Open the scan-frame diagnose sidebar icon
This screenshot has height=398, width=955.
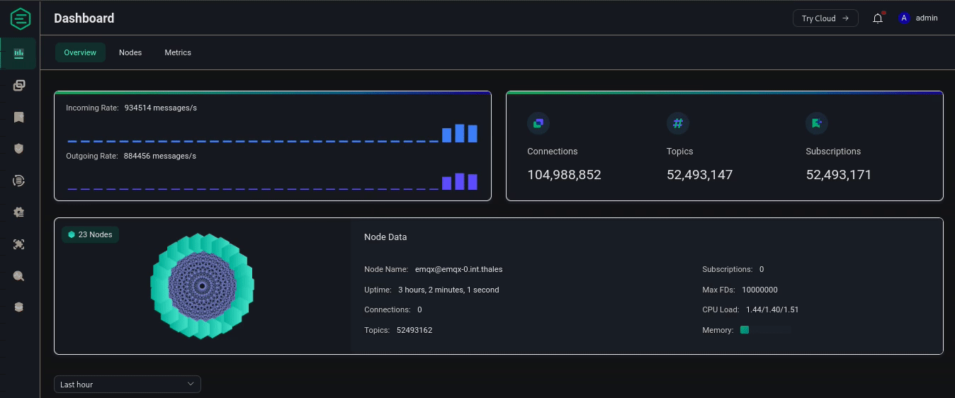[x=19, y=244]
